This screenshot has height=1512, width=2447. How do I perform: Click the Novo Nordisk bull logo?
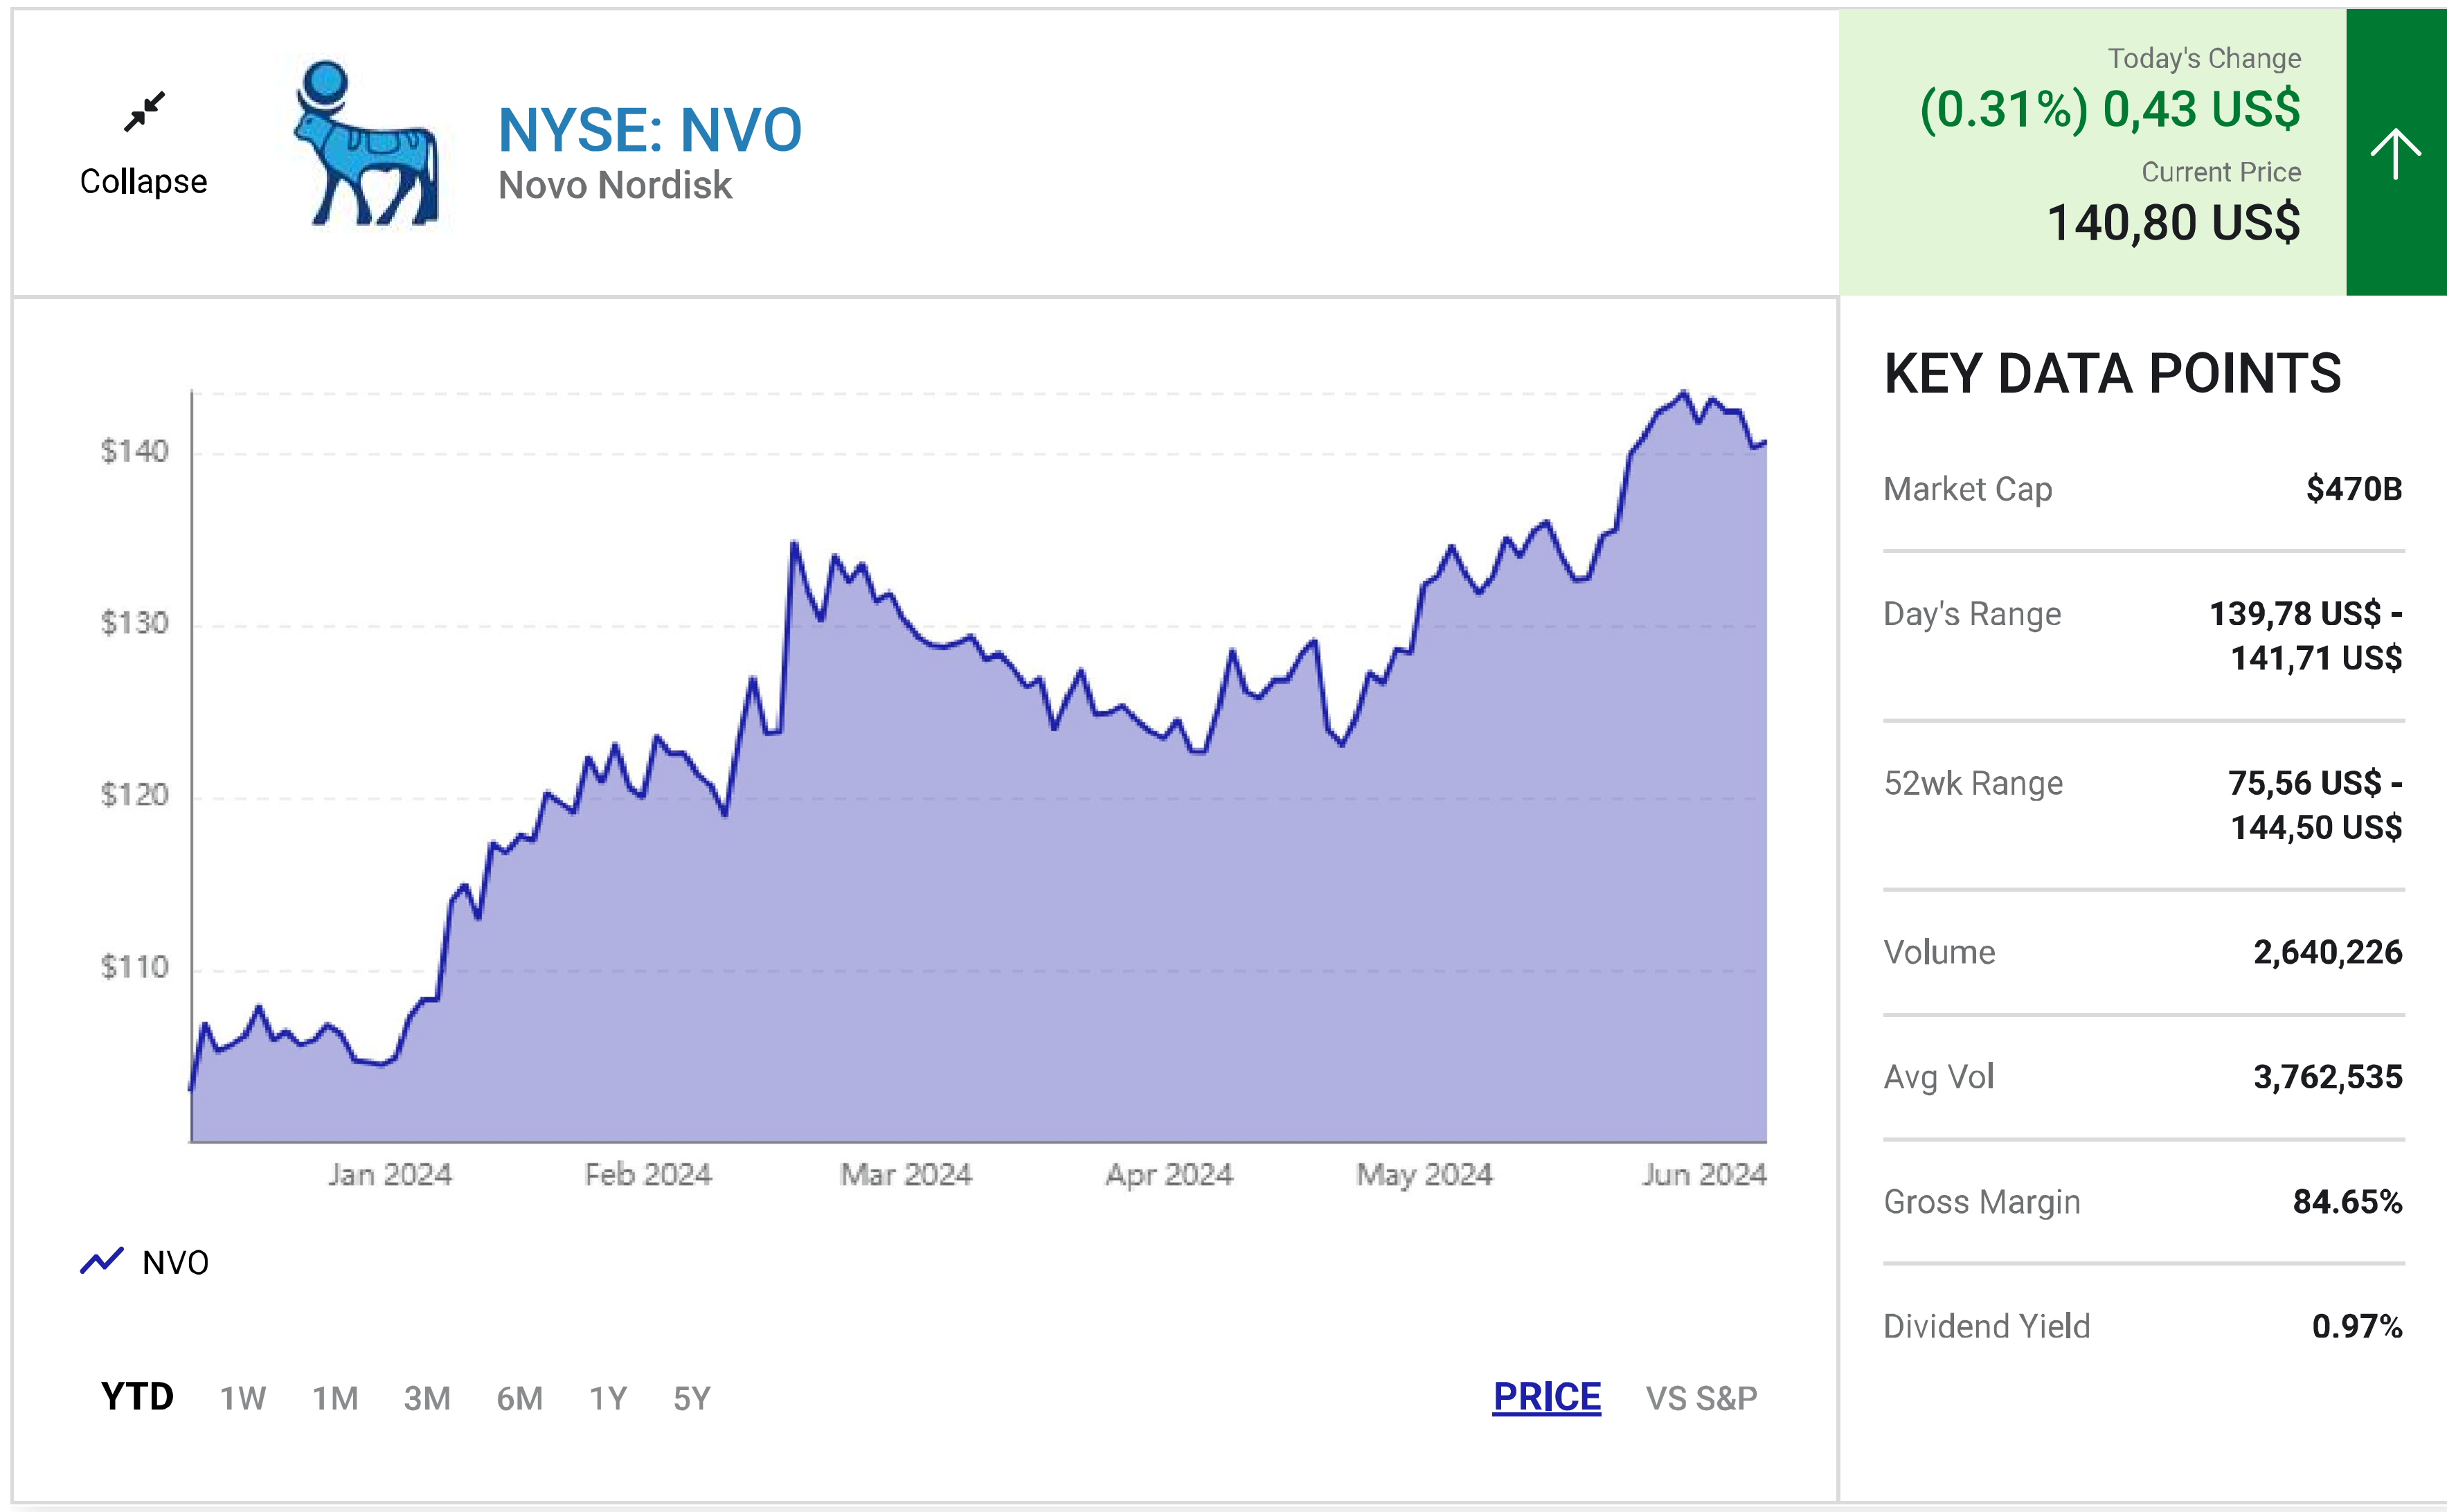tap(366, 143)
